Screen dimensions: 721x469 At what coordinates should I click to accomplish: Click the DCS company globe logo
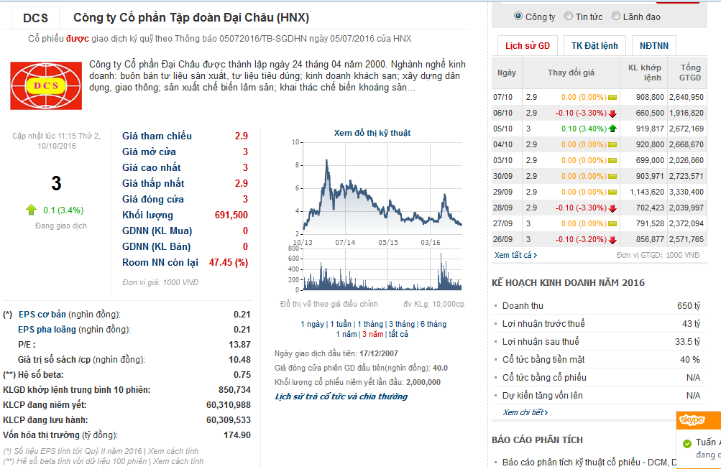tap(46, 86)
